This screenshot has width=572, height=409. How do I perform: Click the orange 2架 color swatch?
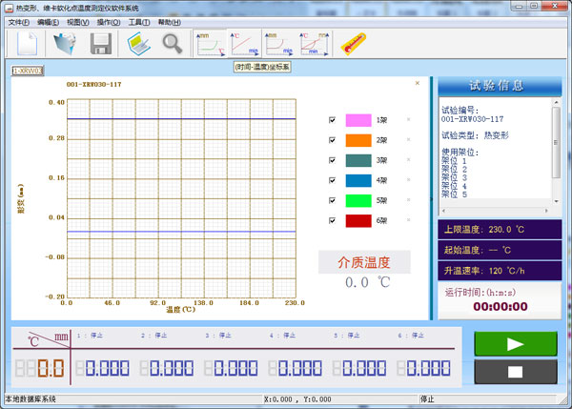tap(357, 140)
